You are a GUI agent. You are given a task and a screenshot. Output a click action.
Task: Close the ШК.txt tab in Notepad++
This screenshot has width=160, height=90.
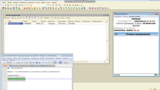tap(8, 66)
